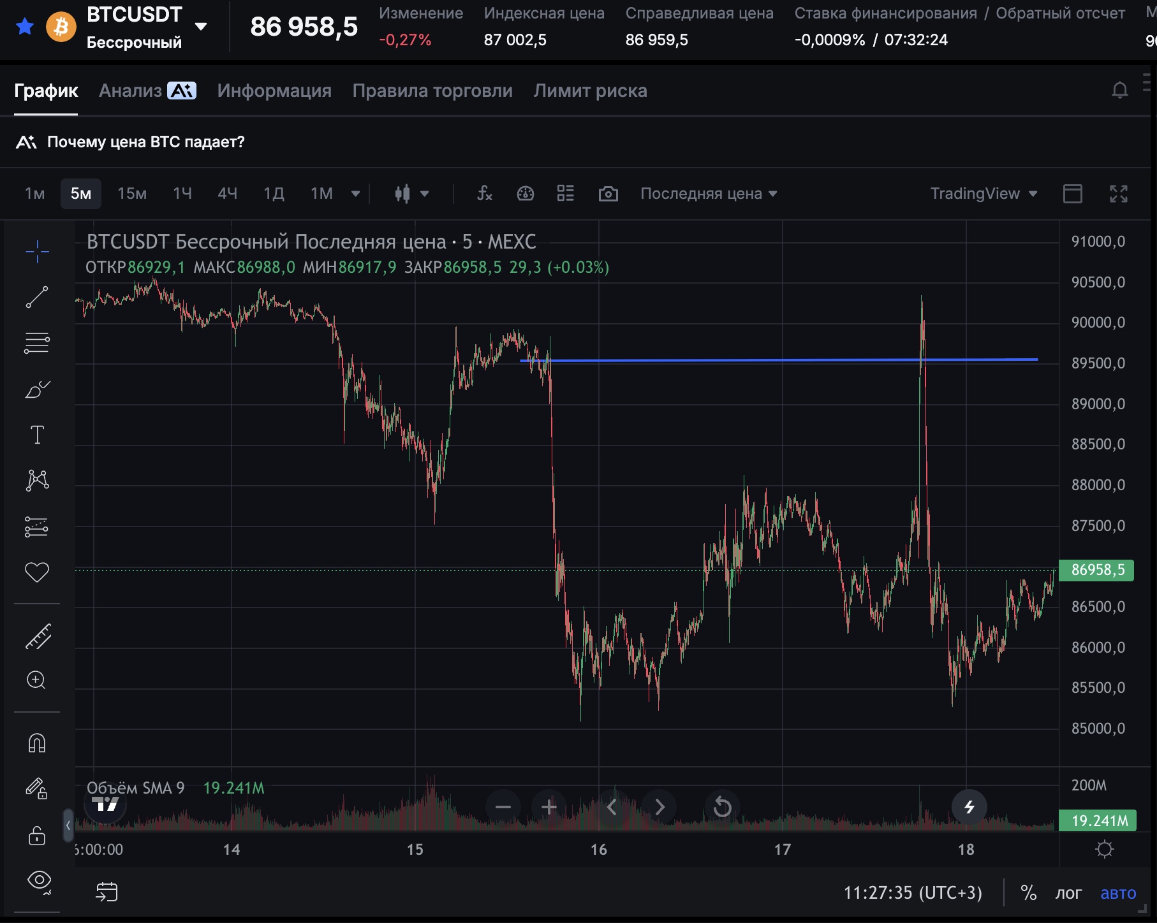Open the chart layout grid settings icon
This screenshot has width=1157, height=923.
point(565,193)
